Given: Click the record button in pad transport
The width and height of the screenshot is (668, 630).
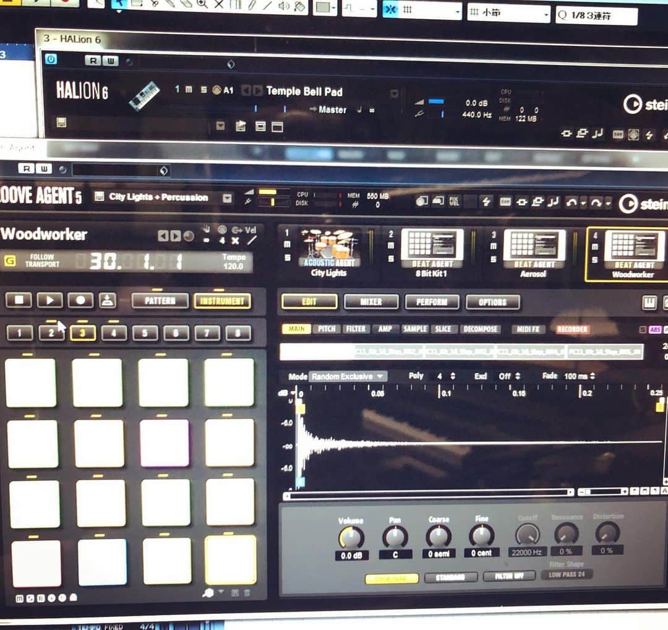Looking at the screenshot, I should pos(80,301).
